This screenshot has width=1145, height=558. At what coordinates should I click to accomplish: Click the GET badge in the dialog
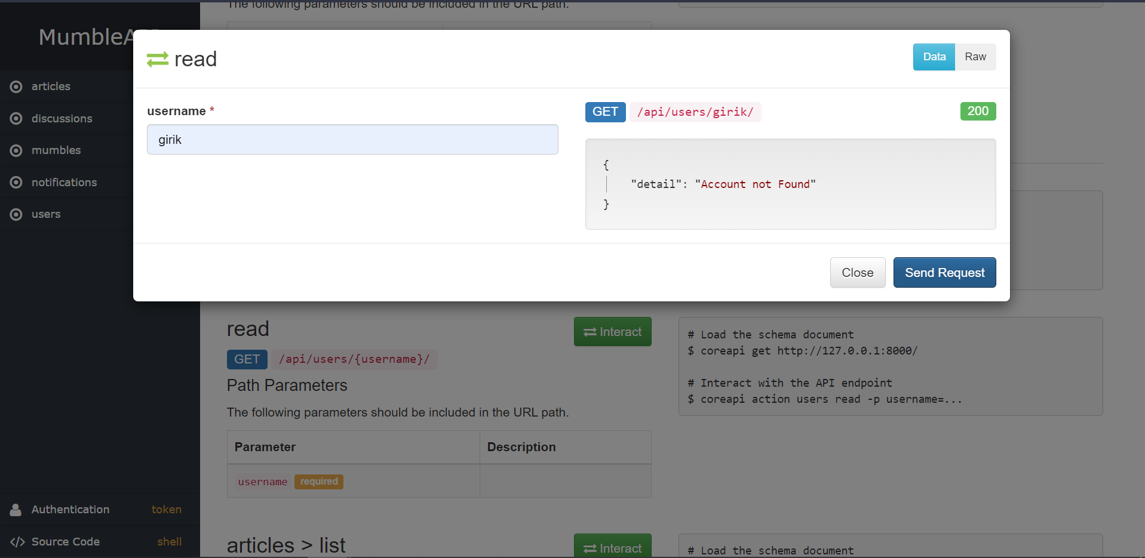click(x=605, y=112)
